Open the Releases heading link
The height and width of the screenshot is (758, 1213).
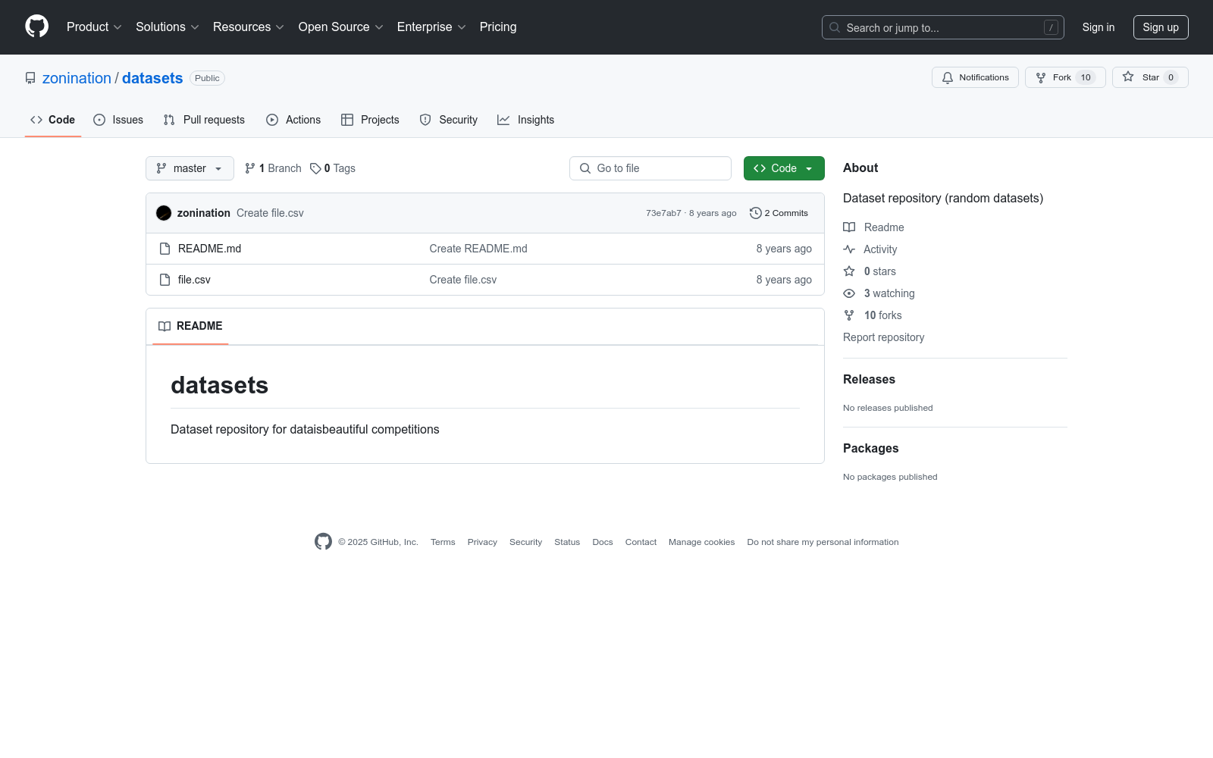[869, 379]
